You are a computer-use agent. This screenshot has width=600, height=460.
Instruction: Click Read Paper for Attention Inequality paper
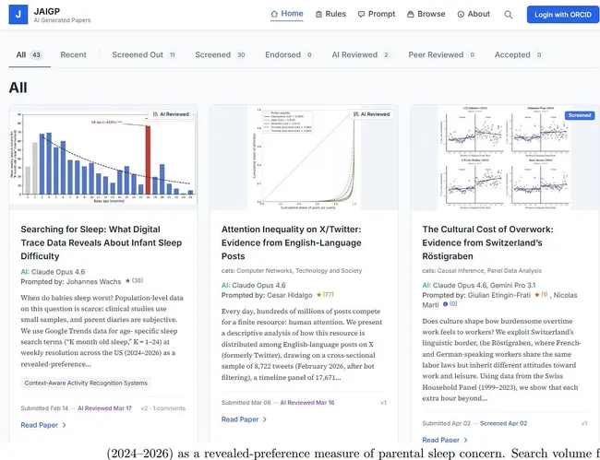[x=244, y=419]
